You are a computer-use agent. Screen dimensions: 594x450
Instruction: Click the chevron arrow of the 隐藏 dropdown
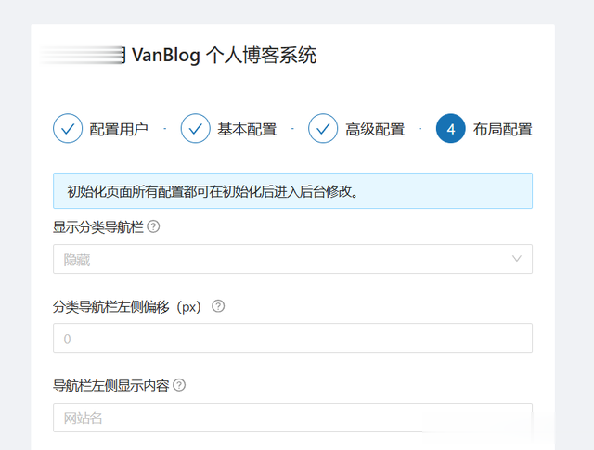click(x=517, y=259)
